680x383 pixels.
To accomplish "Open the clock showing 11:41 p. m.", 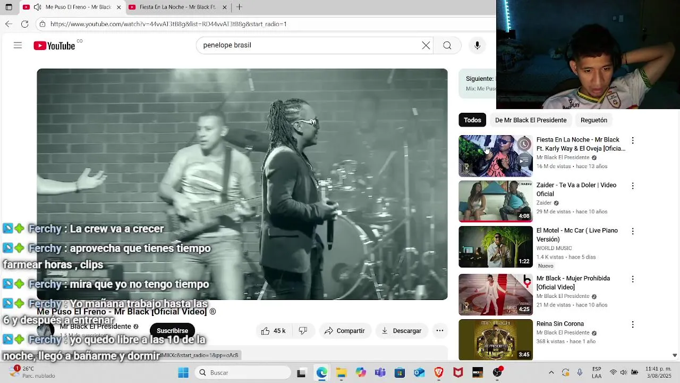I will tap(659, 372).
